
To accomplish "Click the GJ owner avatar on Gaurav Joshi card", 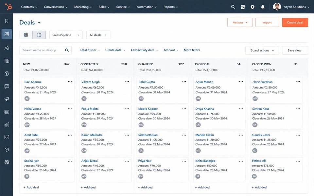I will point(255,150).
